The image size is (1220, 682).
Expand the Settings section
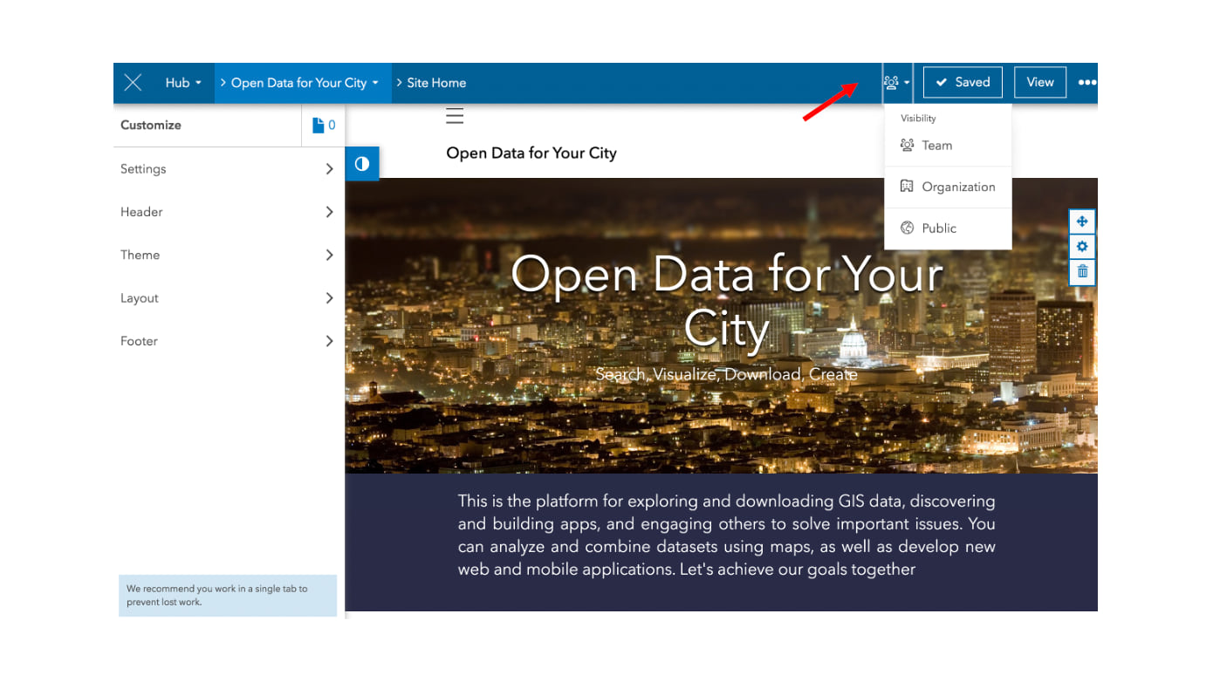[229, 169]
